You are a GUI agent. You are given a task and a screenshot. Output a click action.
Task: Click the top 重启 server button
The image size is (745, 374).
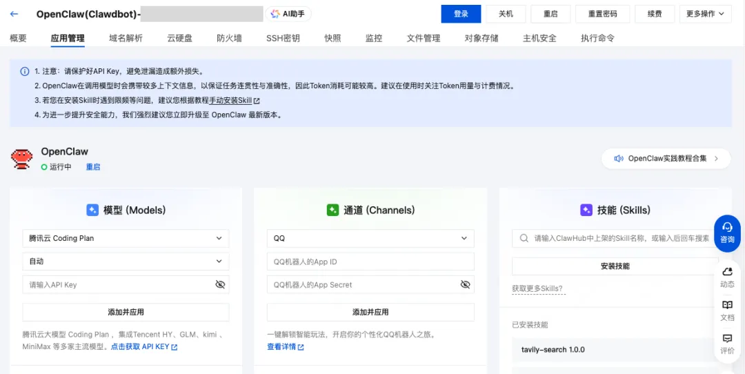click(x=550, y=14)
